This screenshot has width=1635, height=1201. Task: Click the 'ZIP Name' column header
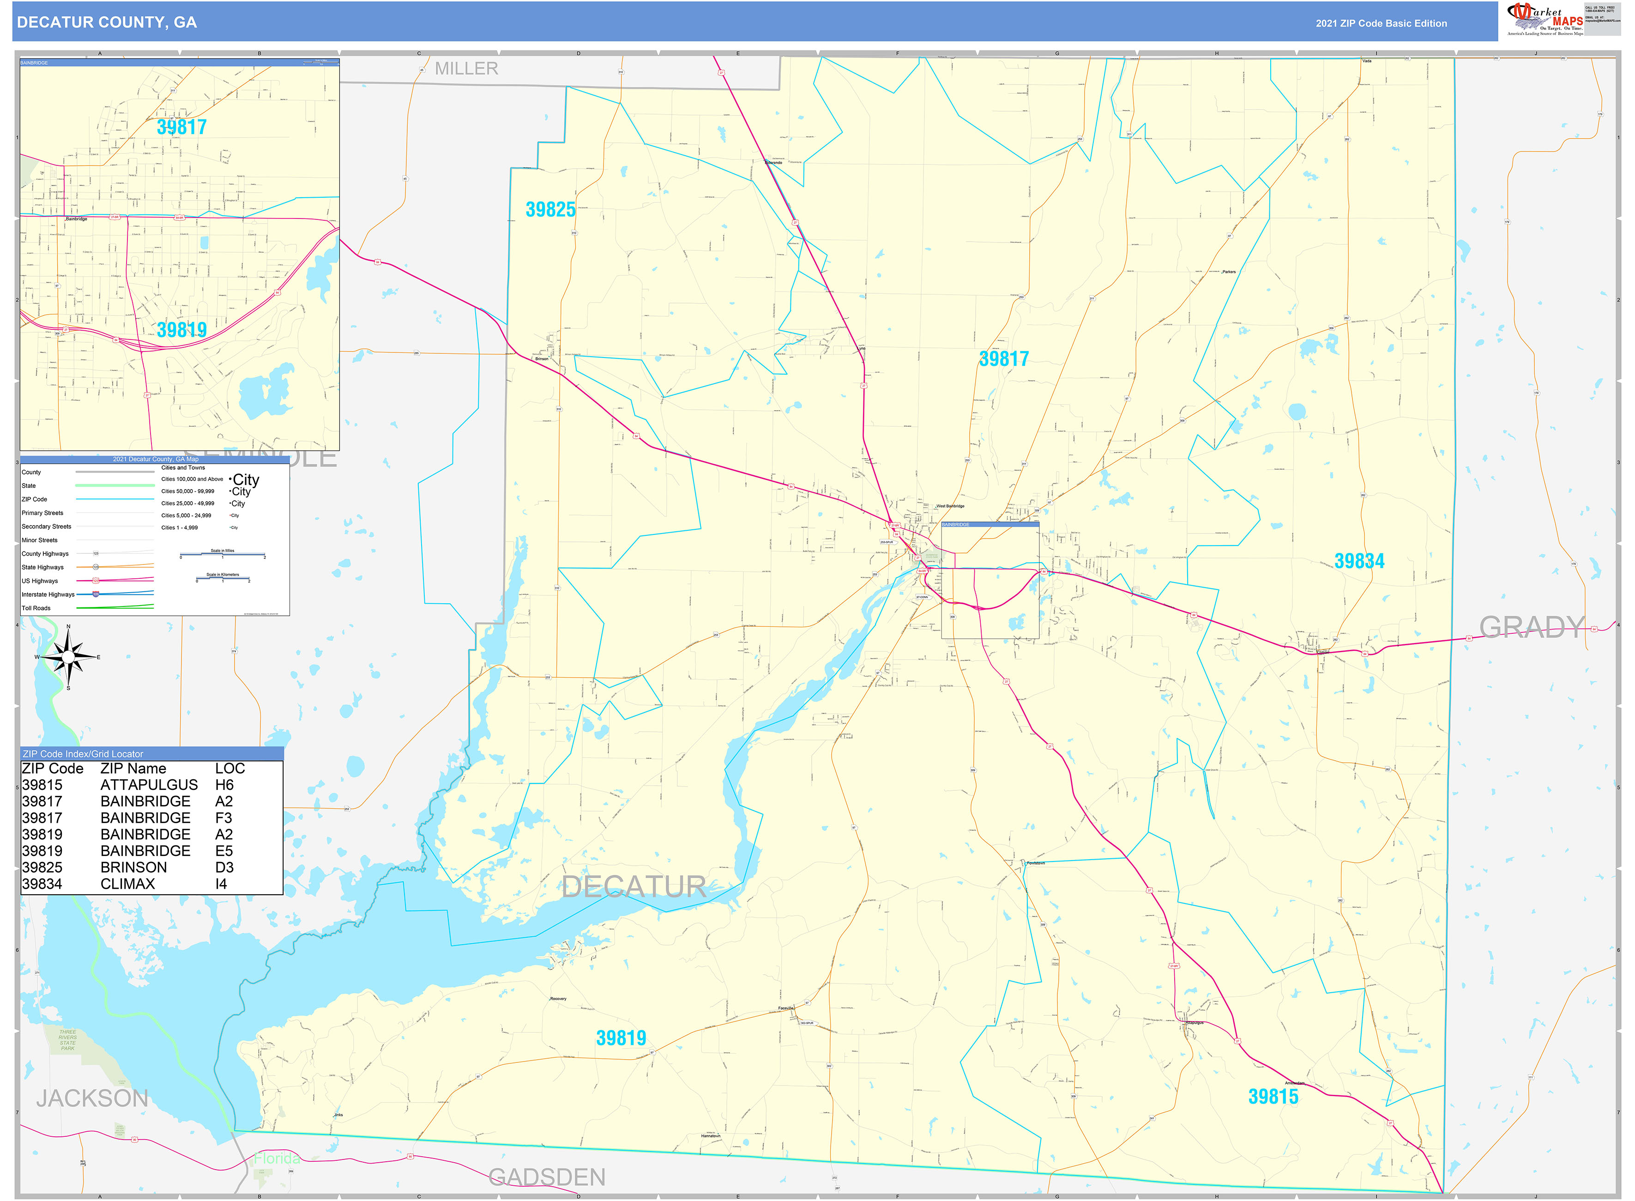tap(133, 769)
